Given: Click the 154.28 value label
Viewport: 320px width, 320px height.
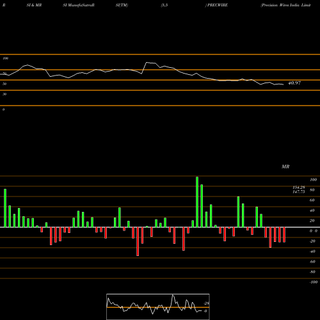Looking at the screenshot, I should (299, 188).
